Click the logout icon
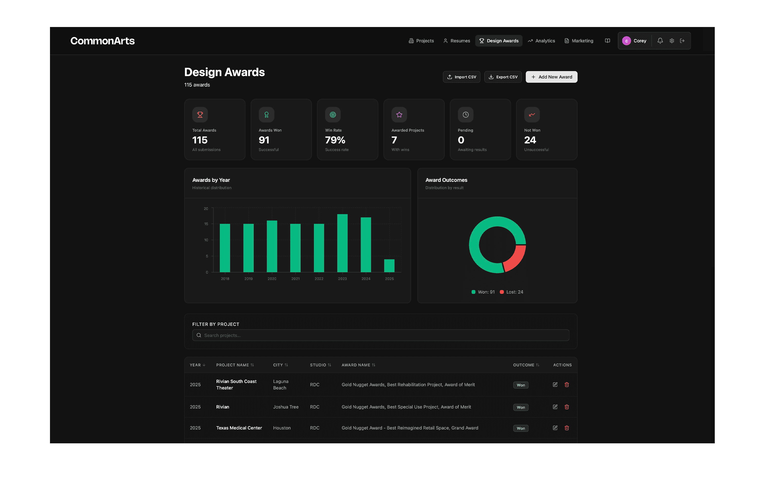This screenshot has height=479, width=765. point(682,41)
